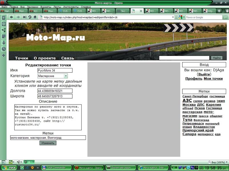Switch to the 'Экс...' tab
The image size is (229, 171).
pos(123,11)
